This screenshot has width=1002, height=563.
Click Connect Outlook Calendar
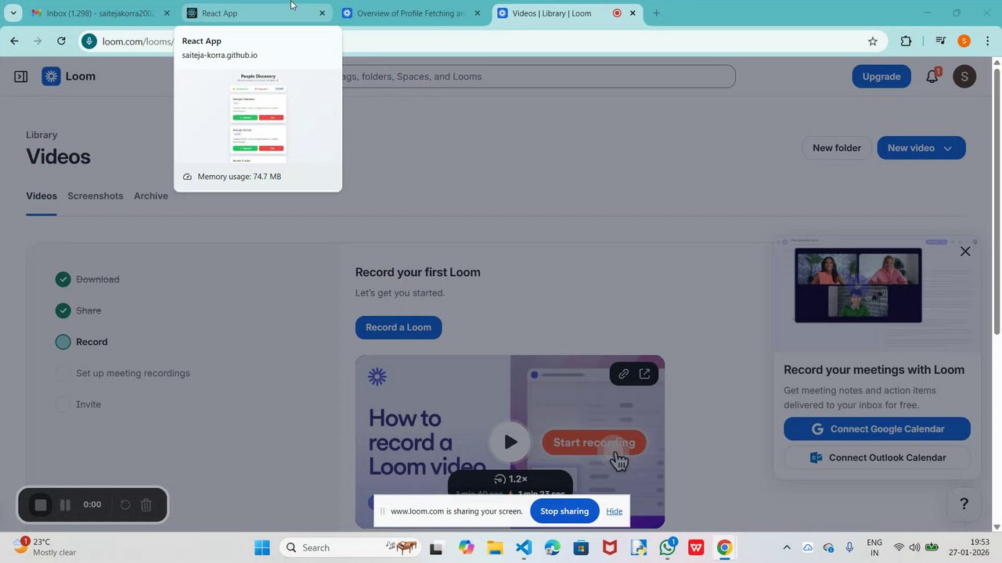(x=877, y=457)
